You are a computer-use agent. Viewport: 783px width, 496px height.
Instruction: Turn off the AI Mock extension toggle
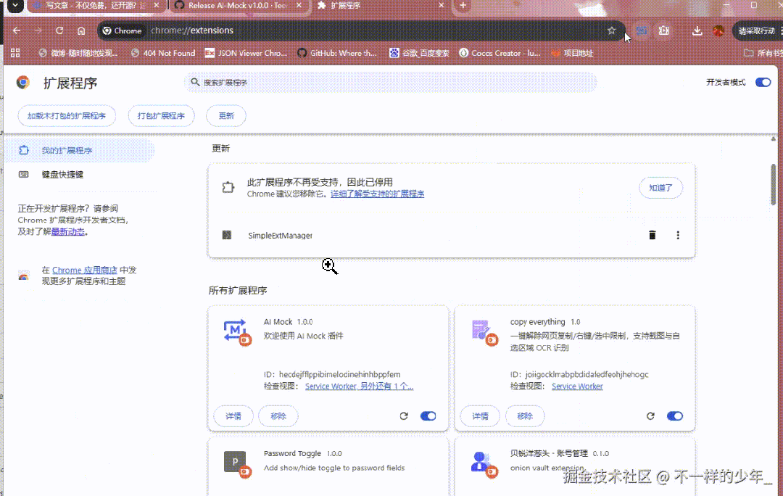[428, 416]
